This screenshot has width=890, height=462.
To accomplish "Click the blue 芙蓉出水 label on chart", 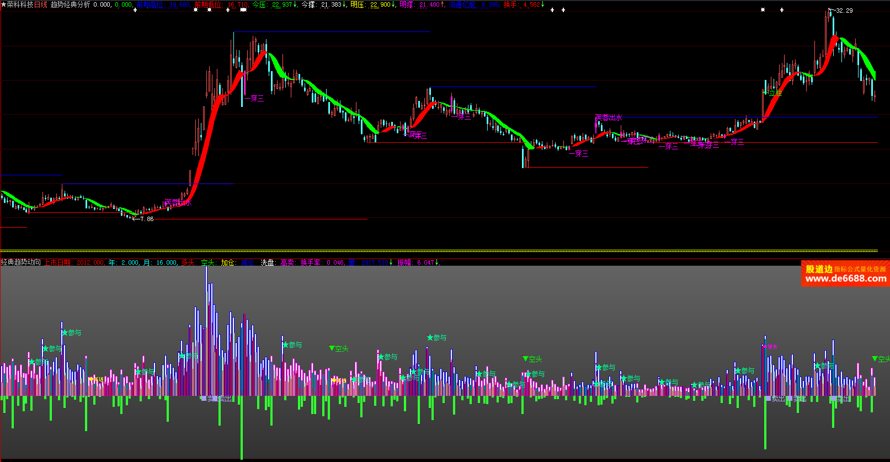I will point(609,117).
